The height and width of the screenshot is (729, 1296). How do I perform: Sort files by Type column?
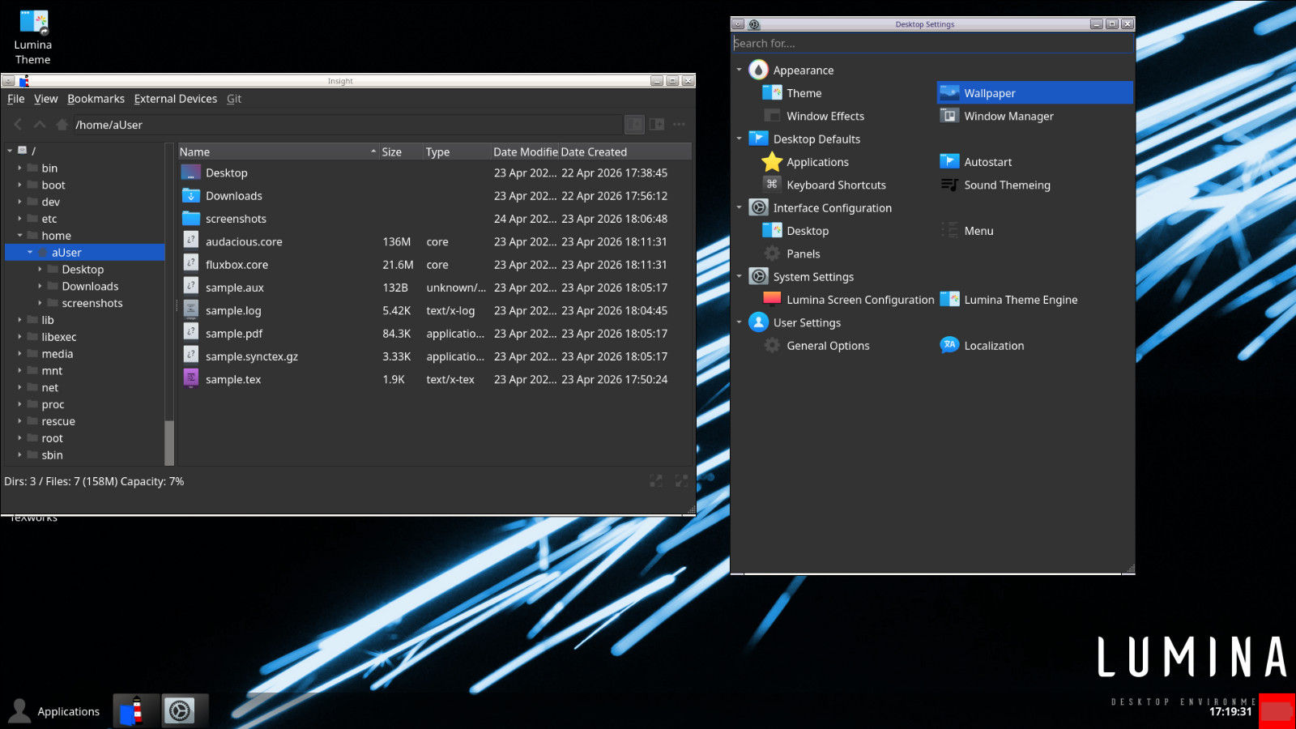tap(458, 151)
